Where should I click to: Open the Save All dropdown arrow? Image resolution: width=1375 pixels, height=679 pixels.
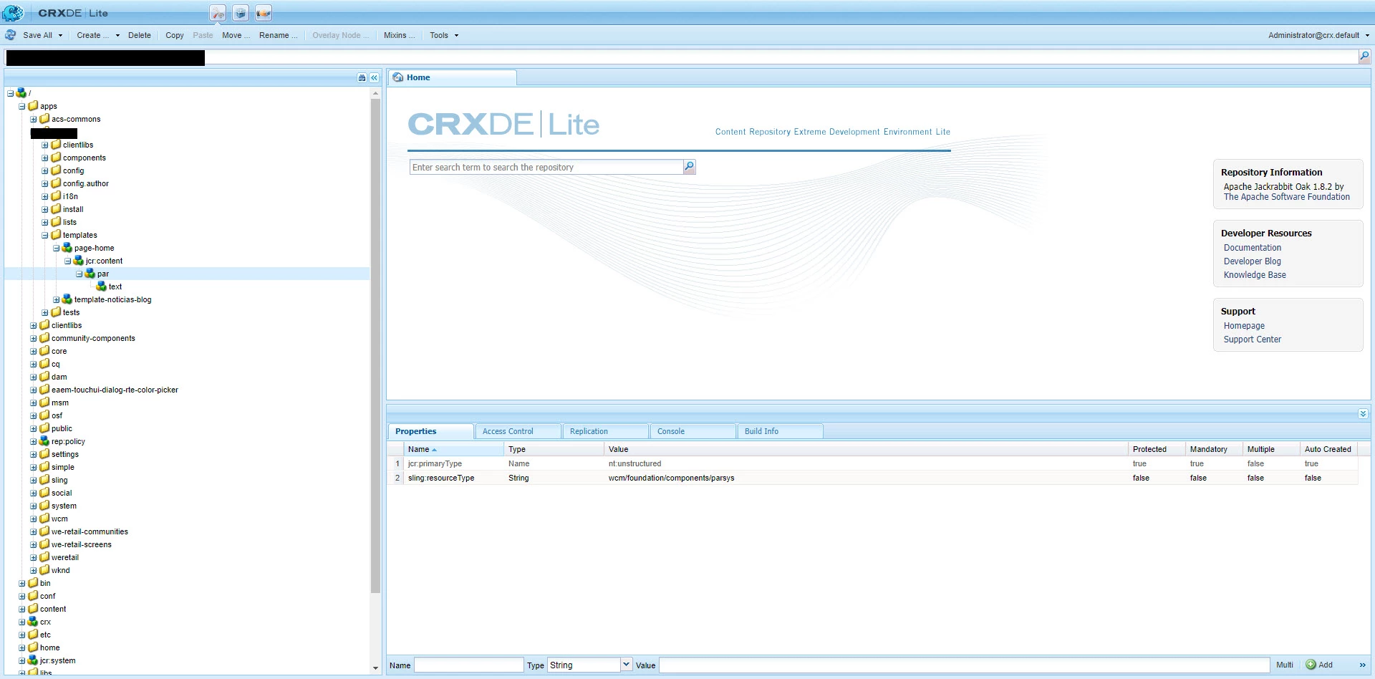click(x=60, y=35)
